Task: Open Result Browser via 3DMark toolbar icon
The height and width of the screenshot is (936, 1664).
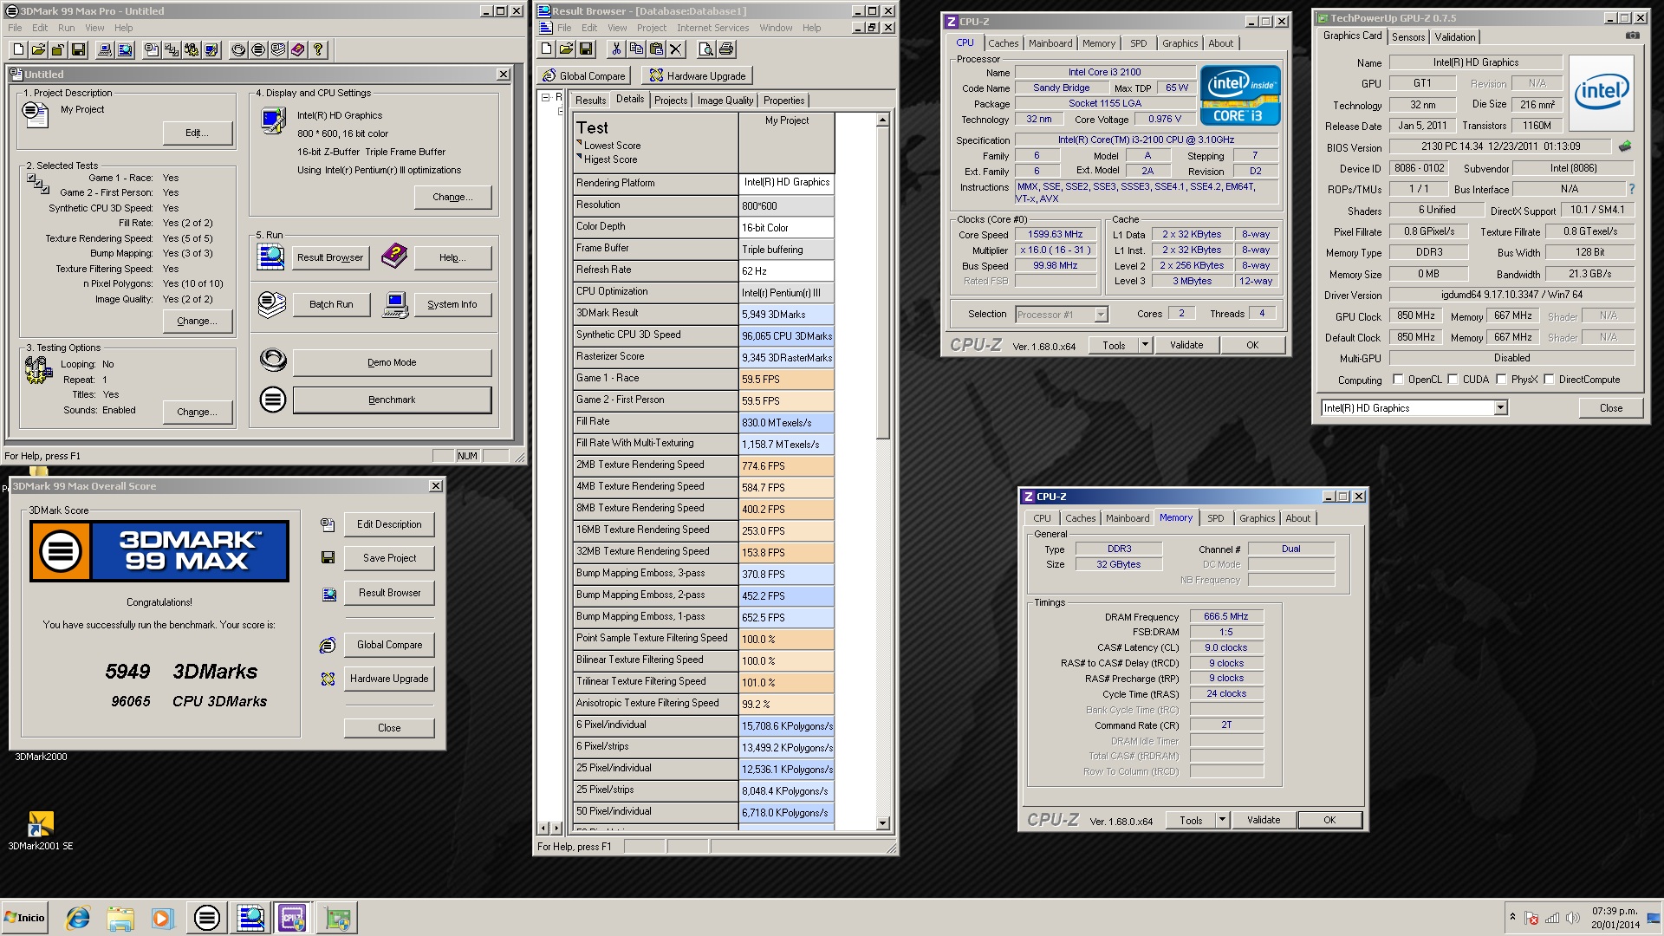Action: pyautogui.click(x=125, y=50)
